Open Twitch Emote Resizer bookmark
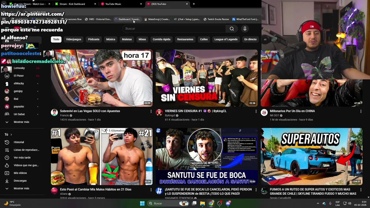 (216, 19)
